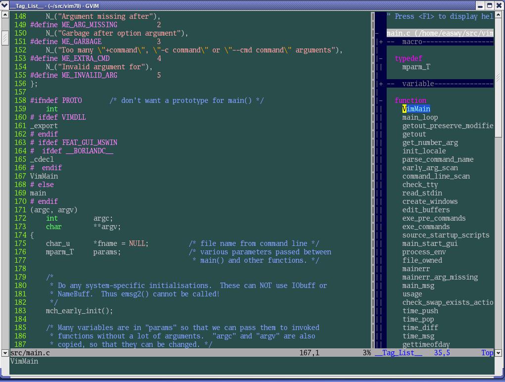Viewport: 505px width, 382px height.
Task: Select time_msg in the tag list
Action: click(418, 336)
